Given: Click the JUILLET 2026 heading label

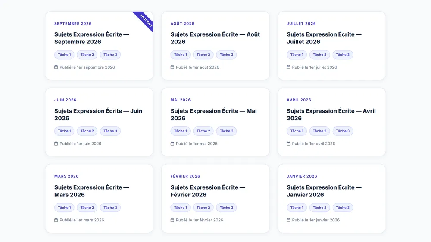Looking at the screenshot, I should tap(301, 24).
